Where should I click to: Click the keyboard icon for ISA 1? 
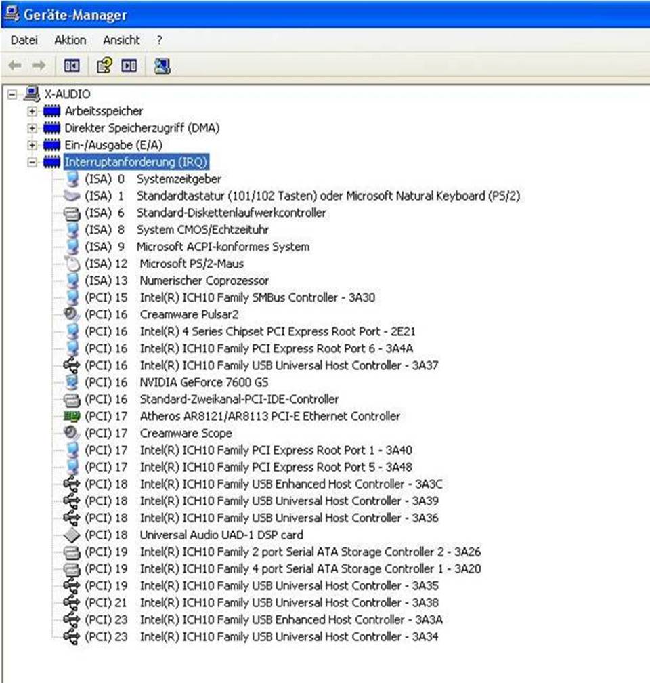pos(71,196)
